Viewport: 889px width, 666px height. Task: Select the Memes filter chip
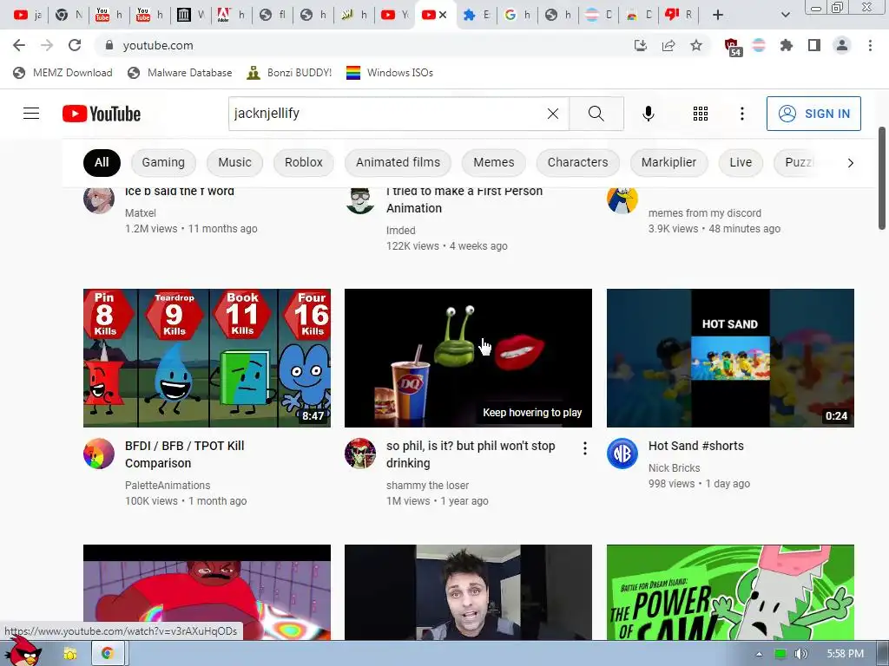click(494, 162)
